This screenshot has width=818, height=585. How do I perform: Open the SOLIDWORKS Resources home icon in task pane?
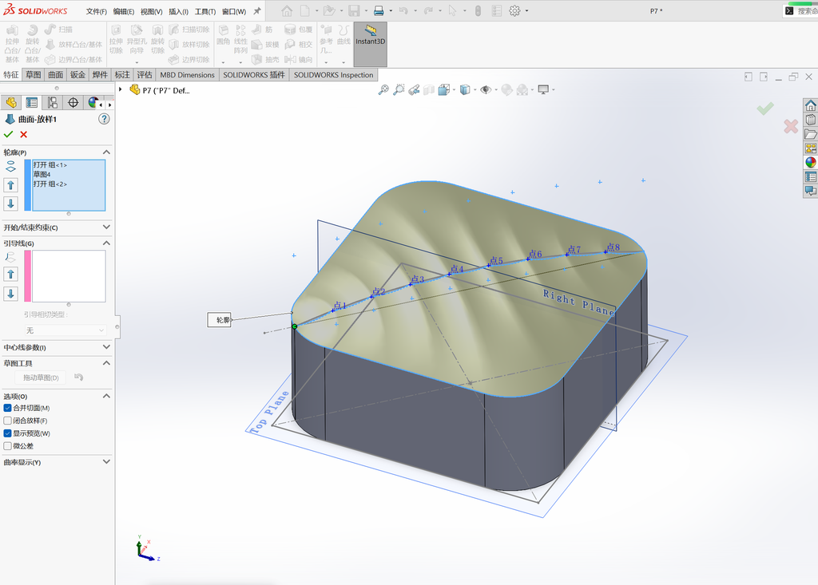coord(810,105)
